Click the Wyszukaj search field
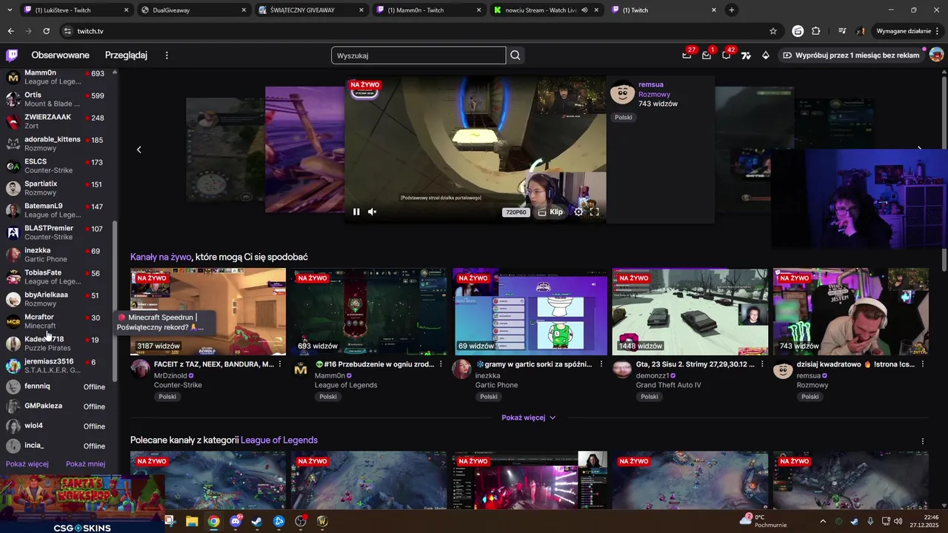 pos(418,56)
